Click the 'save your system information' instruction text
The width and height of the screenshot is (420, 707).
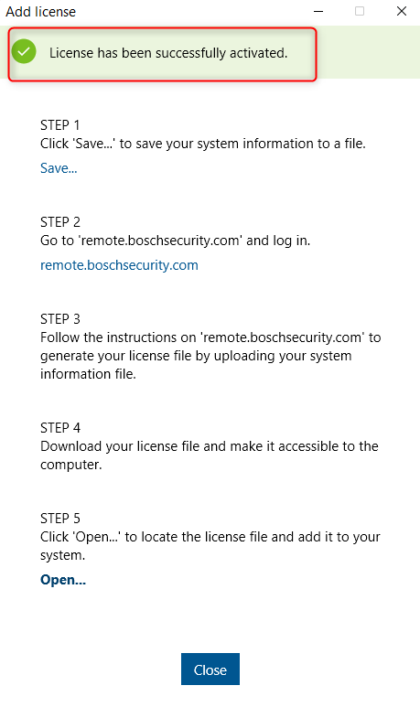tap(203, 144)
